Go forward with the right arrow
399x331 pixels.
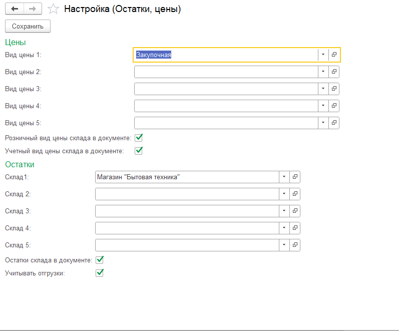33,9
